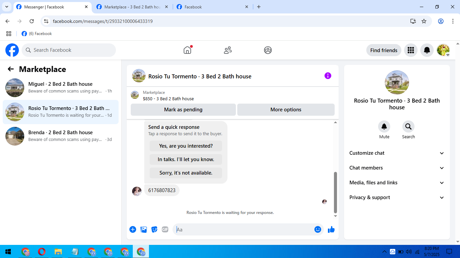
Task: Open the Facebook home logo
Action: [12, 50]
